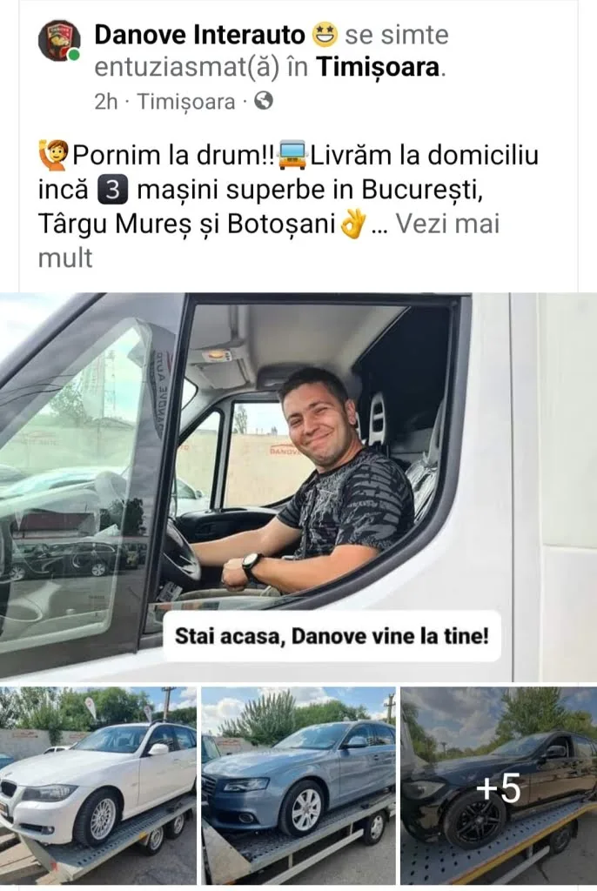Screen dimensions: 597x891
Task: Open the bold Timișoara location link
Action: 379,67
